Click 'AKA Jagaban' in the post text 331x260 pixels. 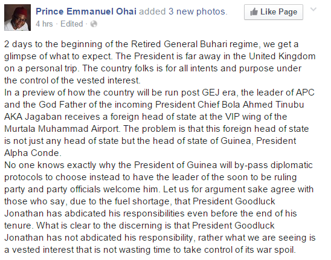pyautogui.click(x=33, y=117)
